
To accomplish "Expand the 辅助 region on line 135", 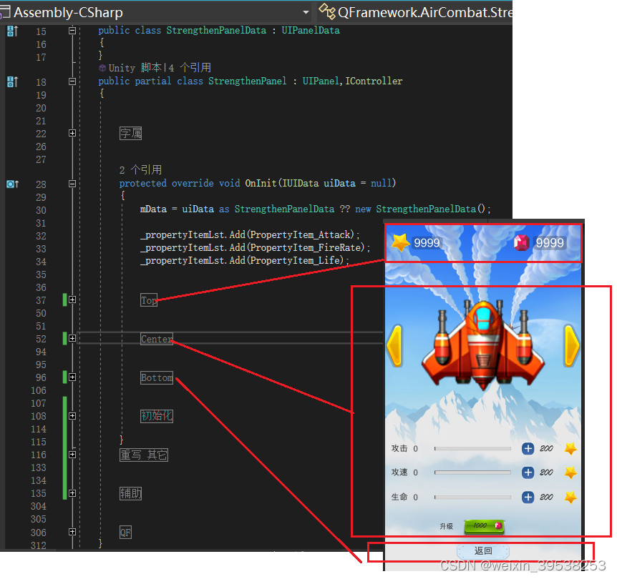I will (x=72, y=493).
